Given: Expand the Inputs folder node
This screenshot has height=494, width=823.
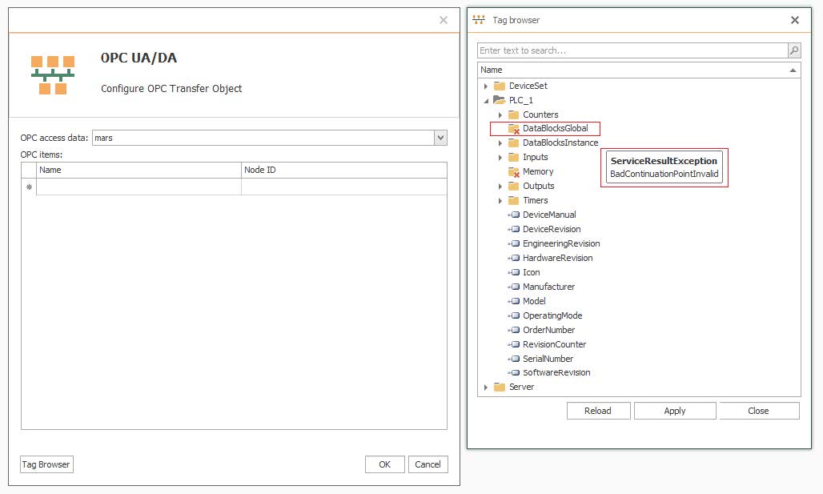Looking at the screenshot, I should point(500,158).
